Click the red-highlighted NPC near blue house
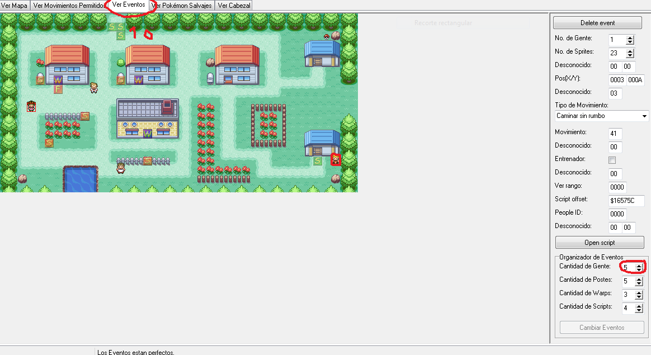The width and height of the screenshot is (651, 355). click(336, 160)
